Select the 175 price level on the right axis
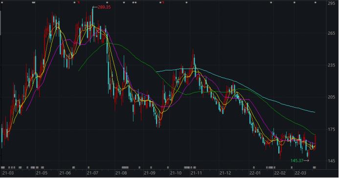This screenshot has width=339, height=178. pos(332,130)
